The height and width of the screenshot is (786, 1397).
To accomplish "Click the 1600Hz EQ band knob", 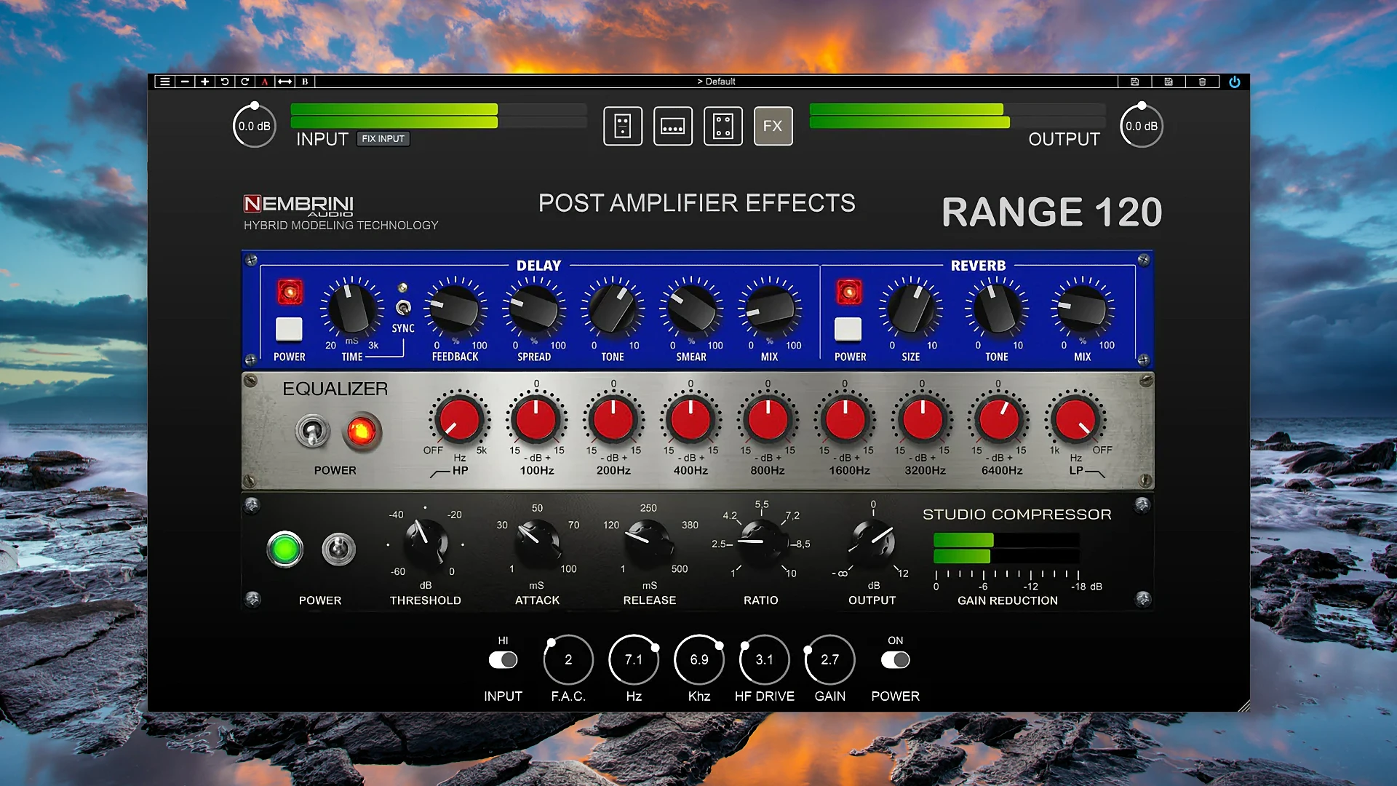I will click(845, 419).
